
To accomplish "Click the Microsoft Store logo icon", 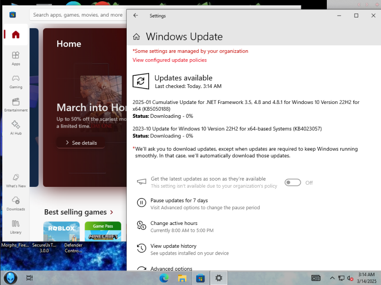I will click(x=13, y=15).
